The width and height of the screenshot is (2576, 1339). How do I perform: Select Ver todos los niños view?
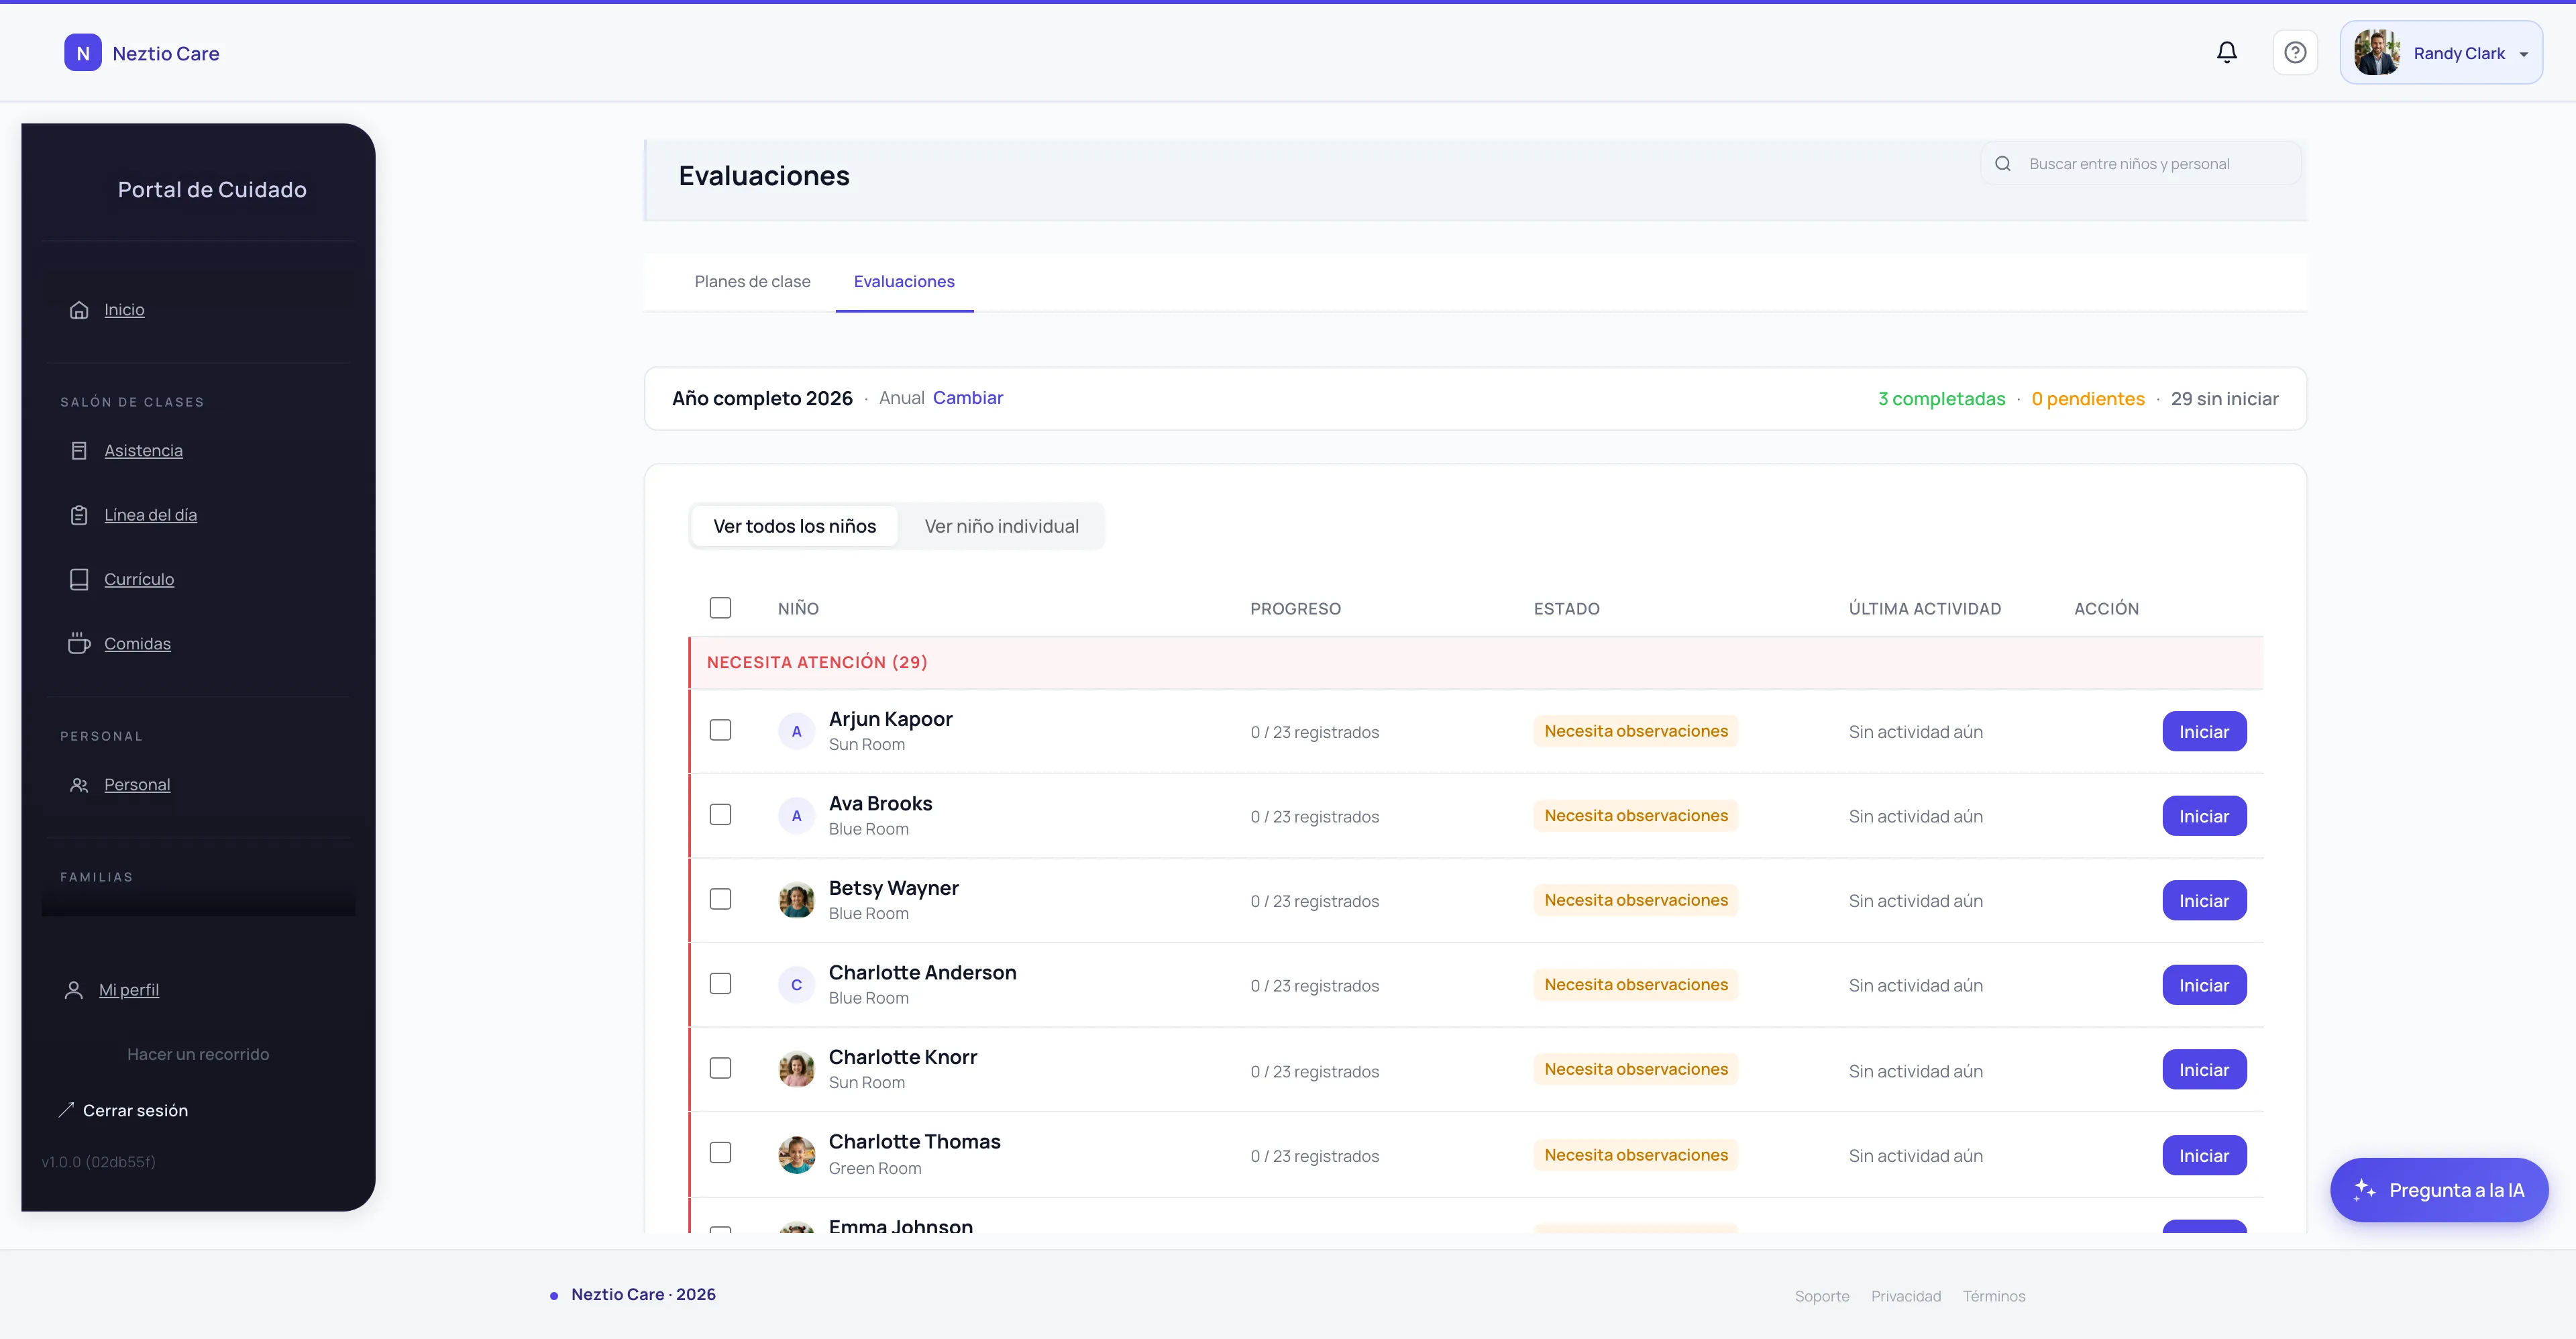[x=794, y=526]
